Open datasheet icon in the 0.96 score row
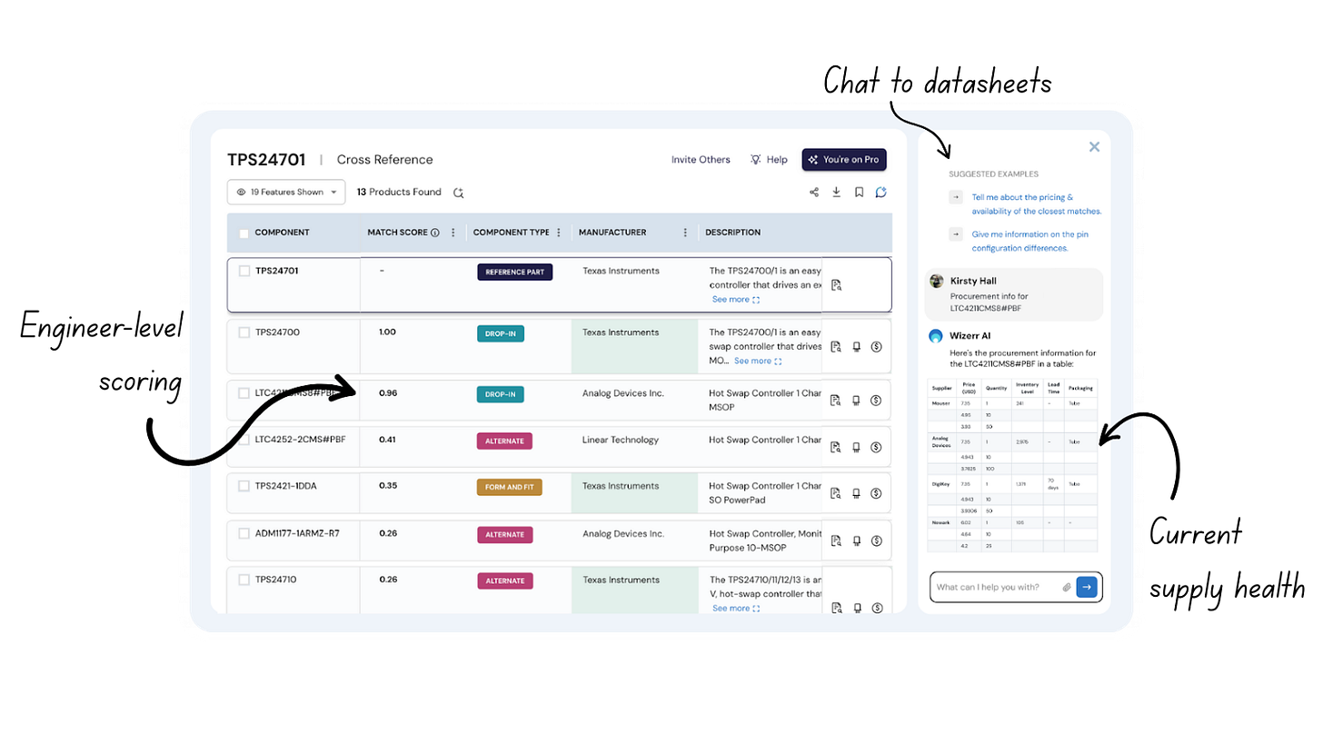Image resolution: width=1323 pixels, height=744 pixels. pyautogui.click(x=836, y=400)
